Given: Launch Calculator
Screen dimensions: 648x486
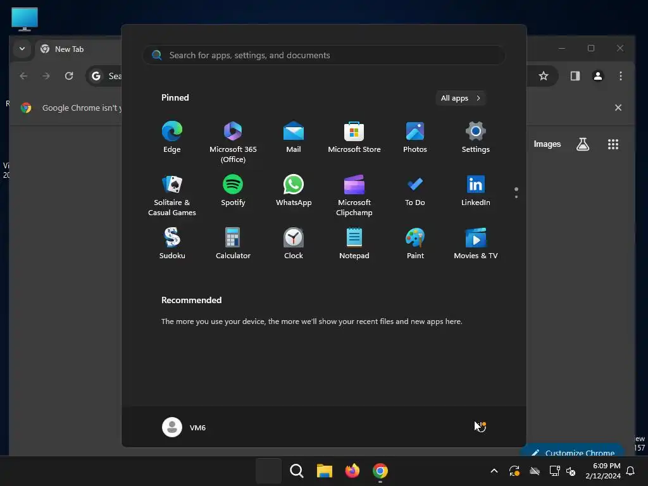Looking at the screenshot, I should 233,244.
